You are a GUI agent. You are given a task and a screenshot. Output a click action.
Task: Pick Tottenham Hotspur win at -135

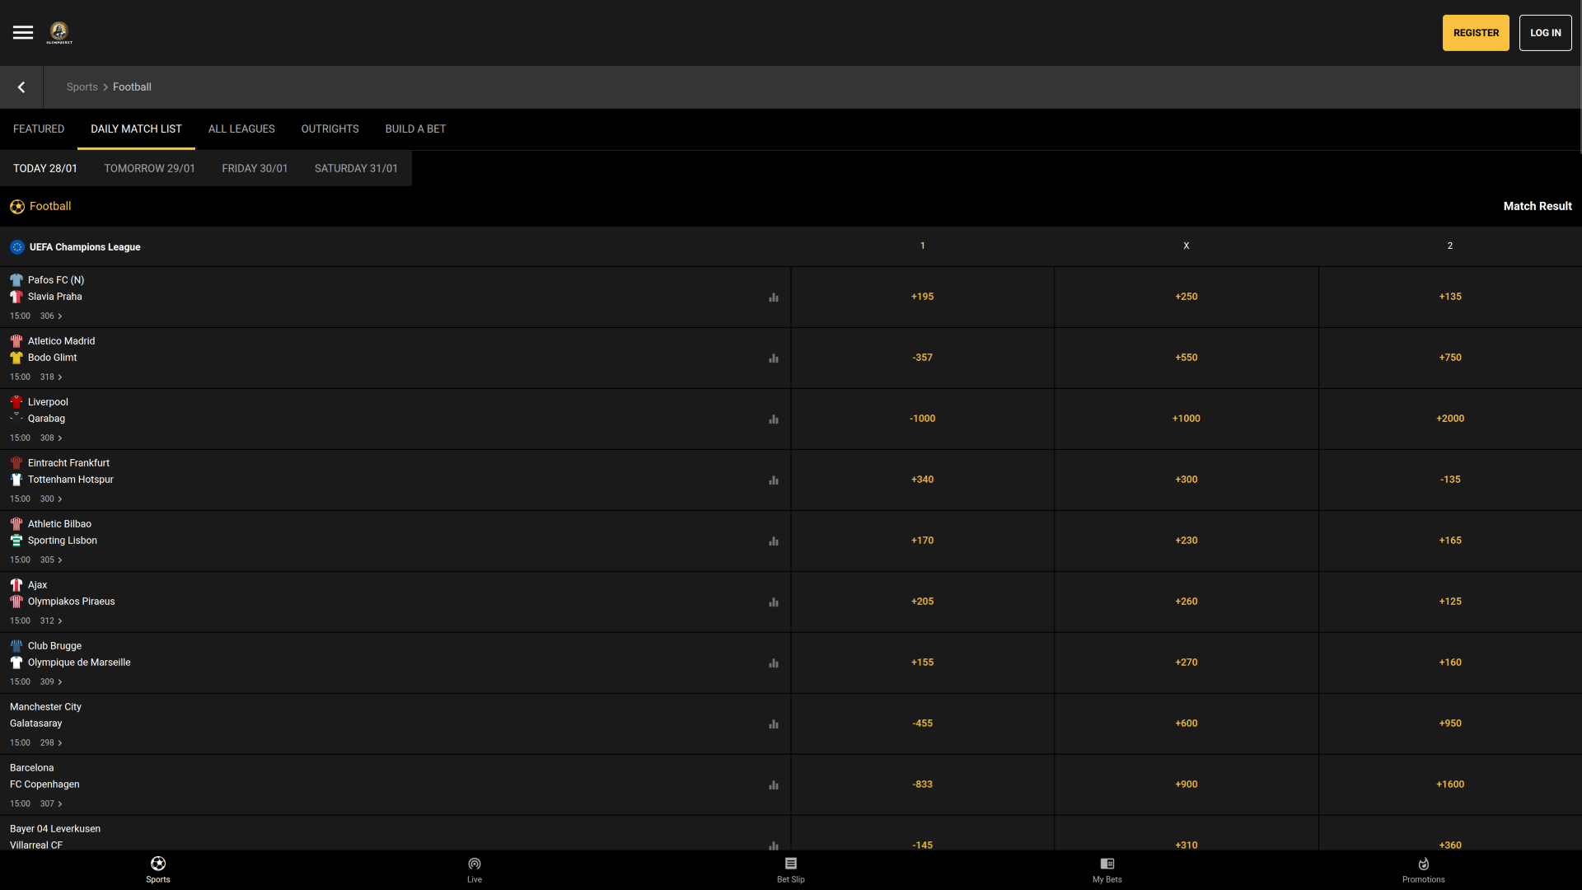[x=1449, y=480]
